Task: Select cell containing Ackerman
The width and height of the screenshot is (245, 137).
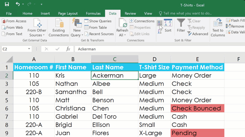Action: point(115,75)
